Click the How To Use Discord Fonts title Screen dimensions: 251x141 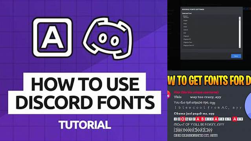tap(84, 94)
